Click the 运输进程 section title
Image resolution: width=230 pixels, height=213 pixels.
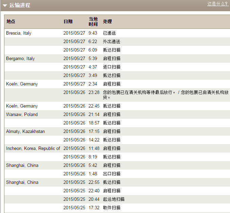click(20, 5)
